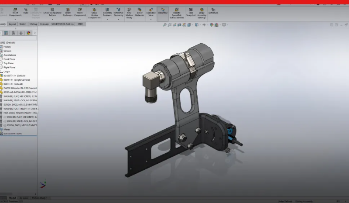
Task: Click the New Motion Study button
Action: click(x=129, y=13)
